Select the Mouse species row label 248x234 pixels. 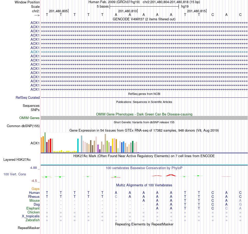point(35,201)
